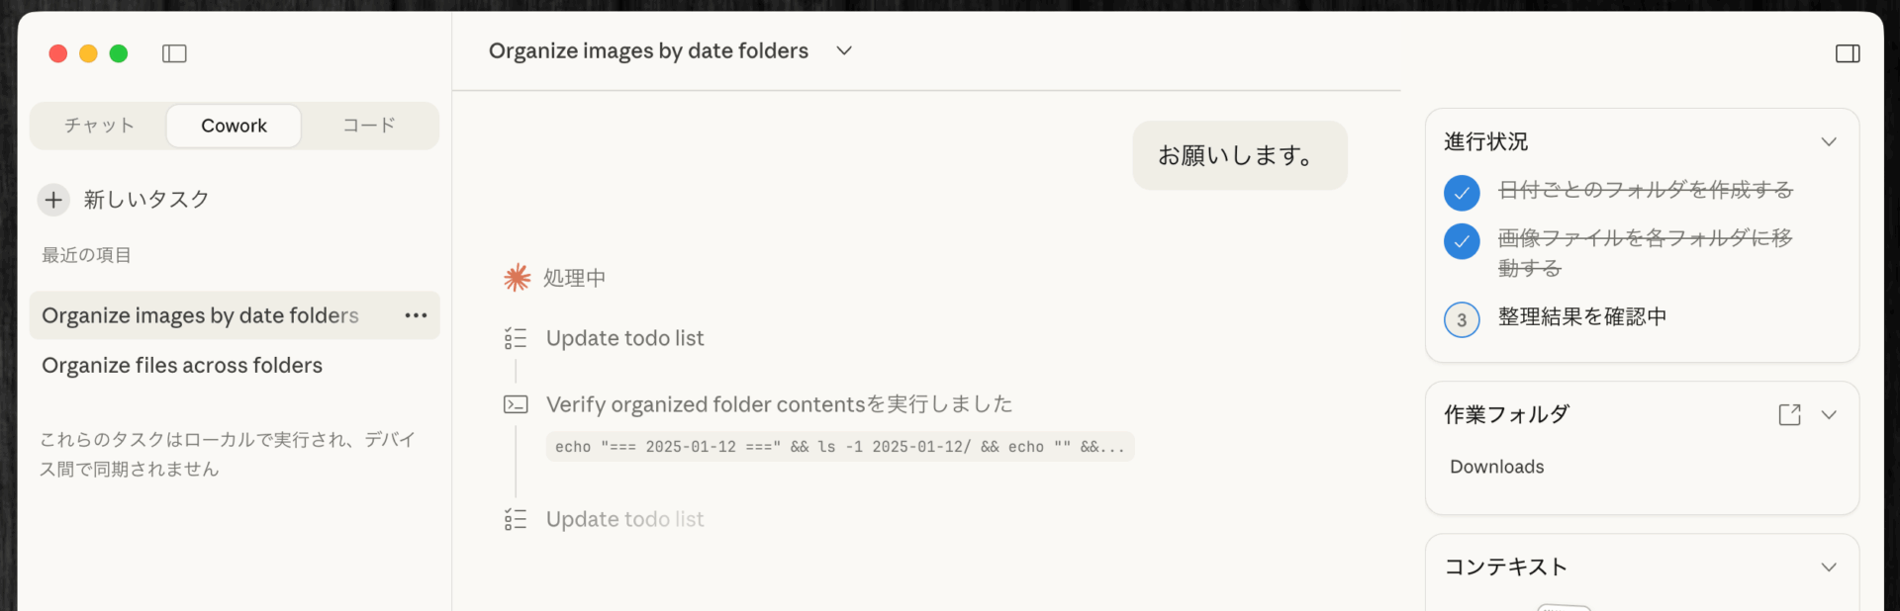Viewport: 1900px width, 611px height.
Task: Switch to the チャット tab
Action: (99, 126)
